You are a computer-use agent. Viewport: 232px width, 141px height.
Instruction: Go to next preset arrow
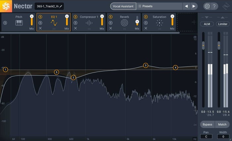point(194,6)
